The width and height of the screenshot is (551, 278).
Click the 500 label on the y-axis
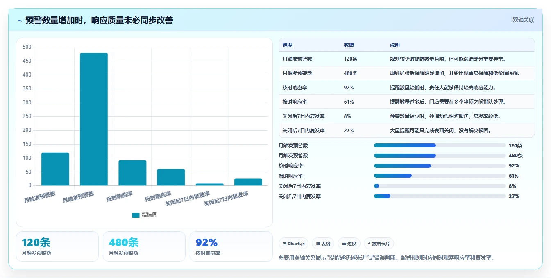(27, 47)
